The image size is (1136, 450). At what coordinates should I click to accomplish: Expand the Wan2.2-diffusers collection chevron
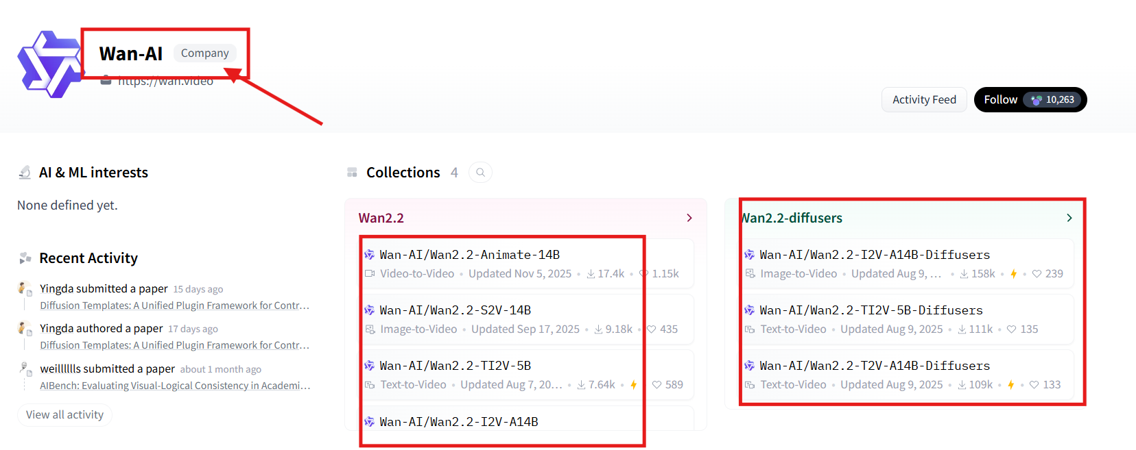tap(1069, 218)
